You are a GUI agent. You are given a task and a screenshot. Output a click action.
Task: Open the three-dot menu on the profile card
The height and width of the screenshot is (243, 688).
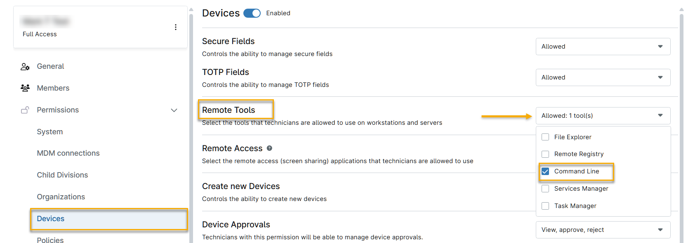pos(176,27)
